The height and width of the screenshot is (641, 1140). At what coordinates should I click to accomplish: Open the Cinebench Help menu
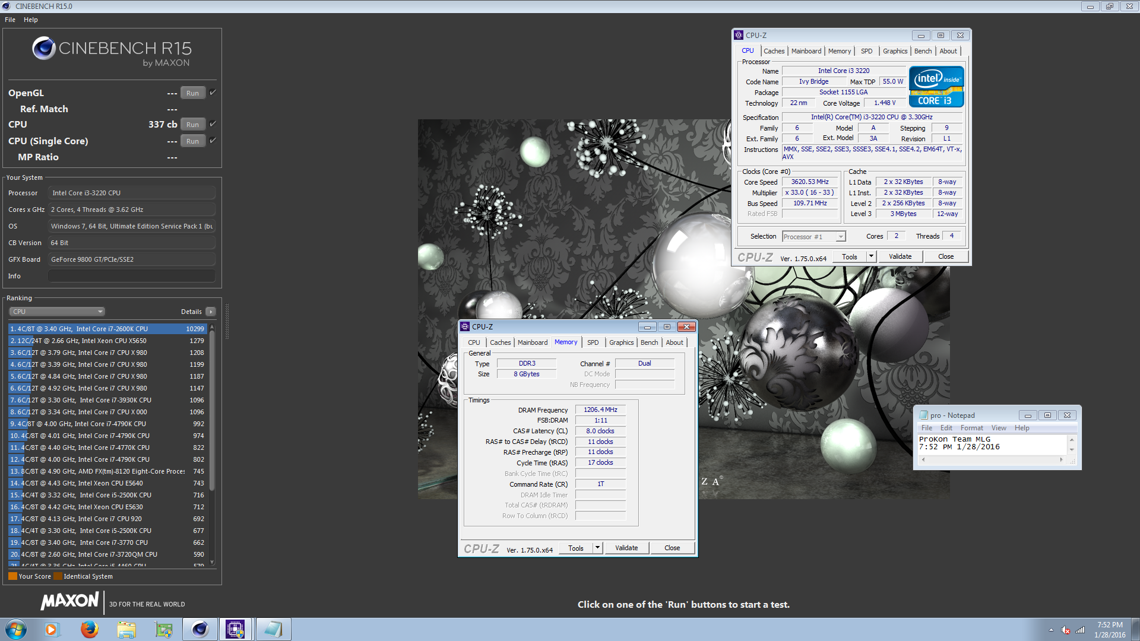(31, 20)
